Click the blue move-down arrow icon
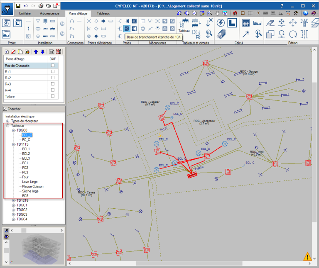 coord(42,52)
